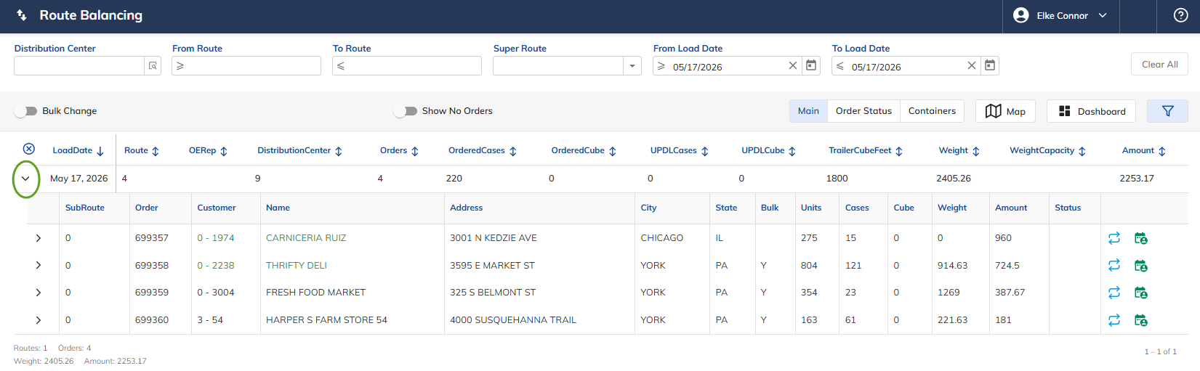
Task: Click the From Route input field
Action: coord(246,66)
